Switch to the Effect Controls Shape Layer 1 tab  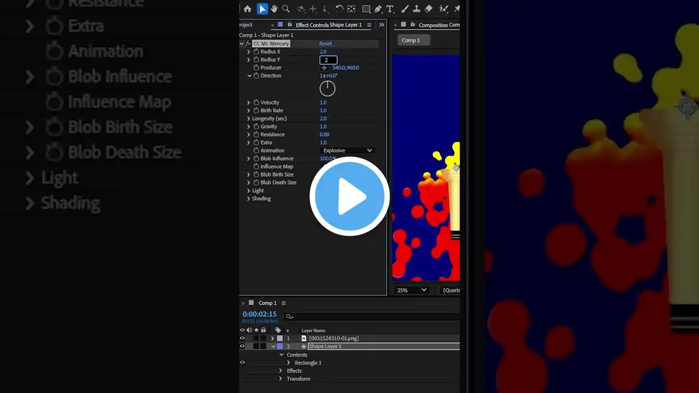(328, 25)
